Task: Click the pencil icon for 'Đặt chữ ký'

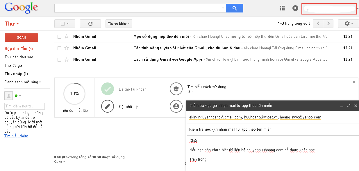Action: click(x=107, y=106)
